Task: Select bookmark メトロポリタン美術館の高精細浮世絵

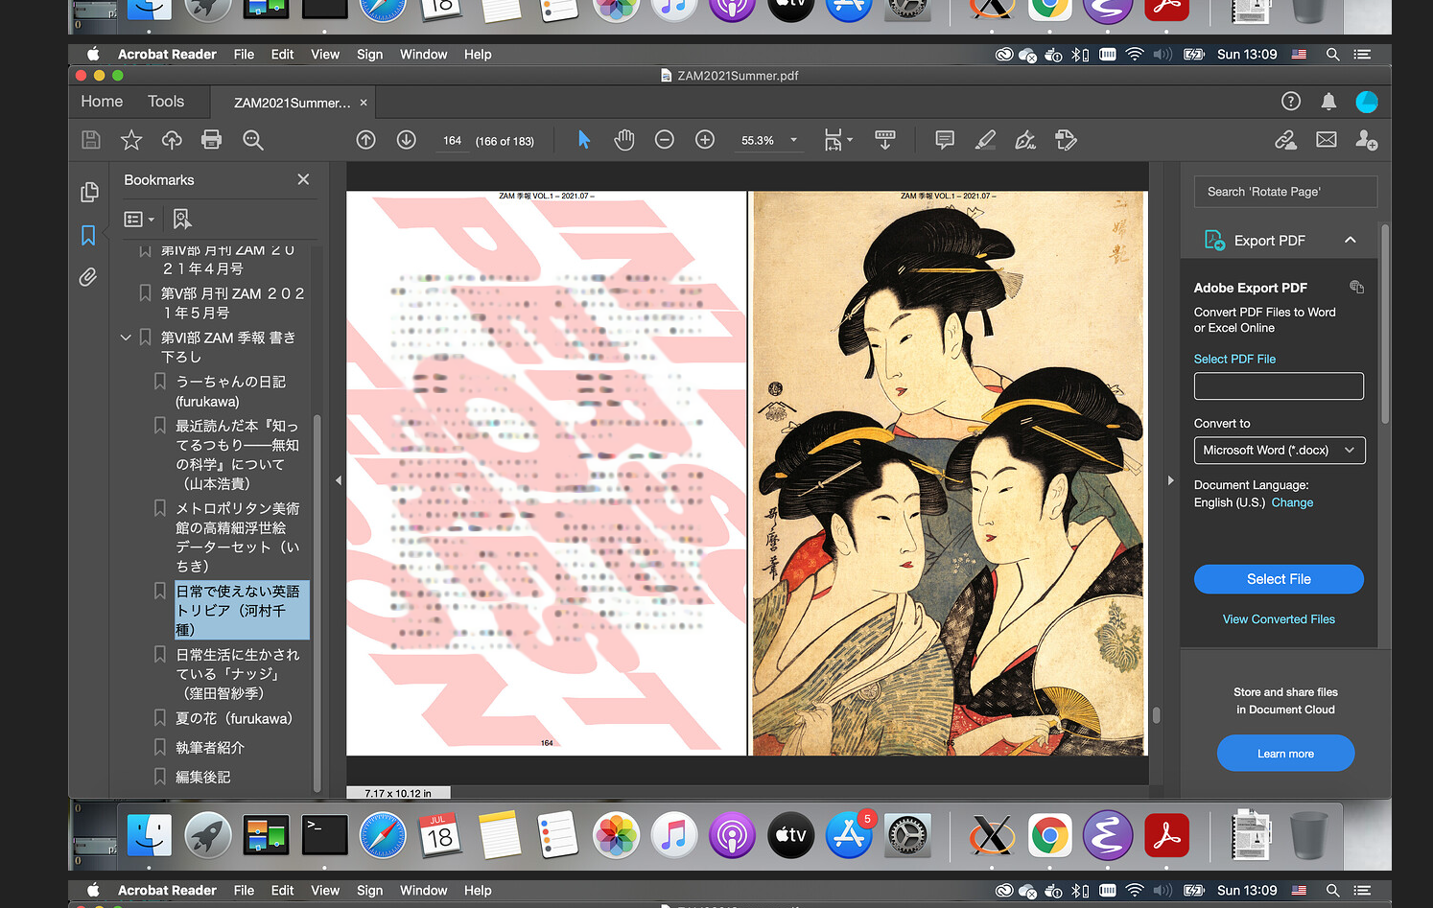Action: [x=238, y=537]
